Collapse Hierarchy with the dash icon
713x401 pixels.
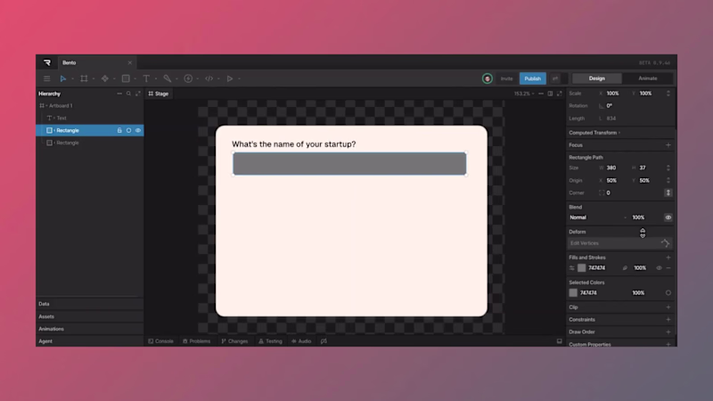coord(119,94)
